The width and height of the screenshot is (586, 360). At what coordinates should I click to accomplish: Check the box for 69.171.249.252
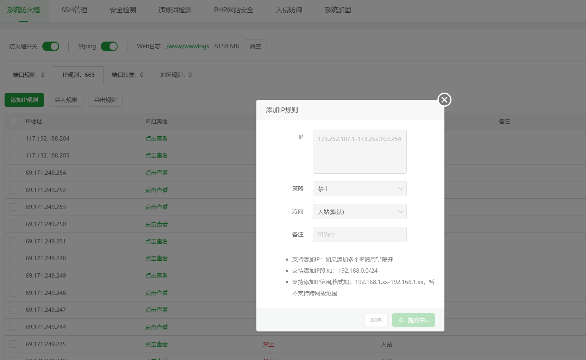point(13,190)
